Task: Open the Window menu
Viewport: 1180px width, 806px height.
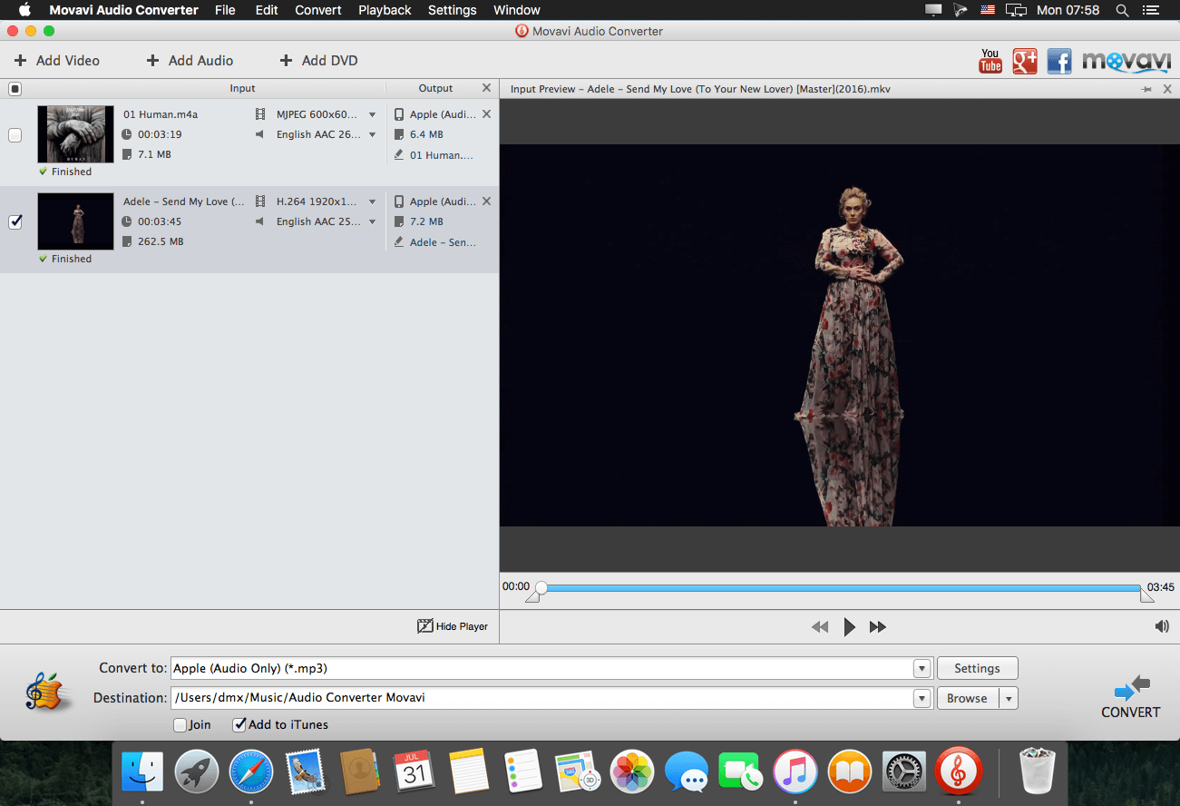Action: pyautogui.click(x=517, y=10)
